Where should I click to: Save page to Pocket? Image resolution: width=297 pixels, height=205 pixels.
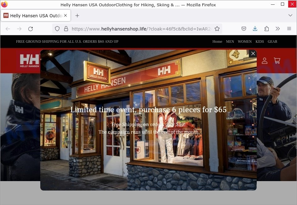point(244,29)
